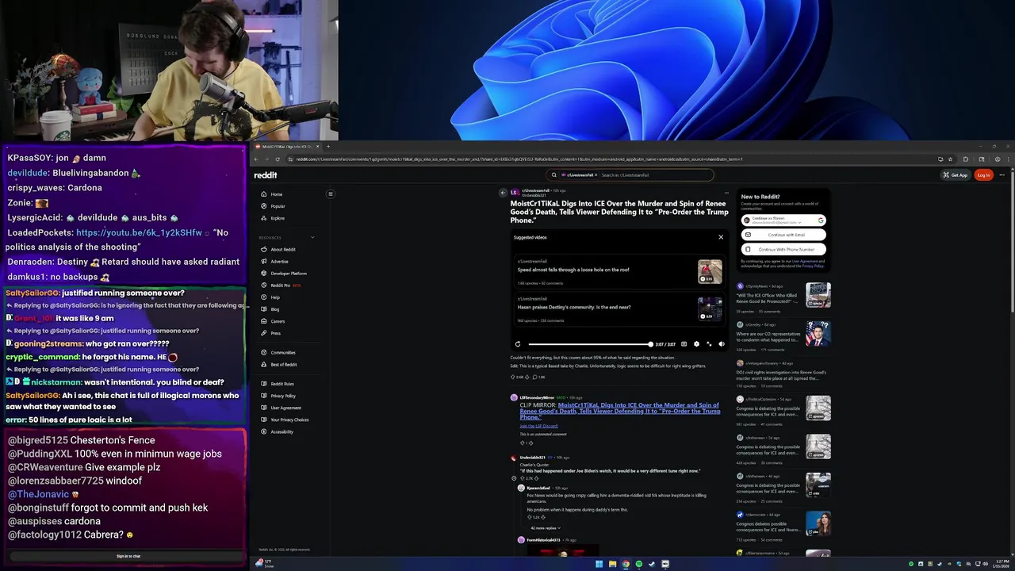This screenshot has width=1015, height=571.
Task: Open Spotify from the taskbar
Action: tap(638, 564)
